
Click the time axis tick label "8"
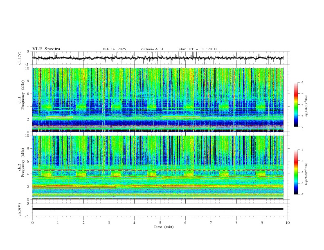point(236,223)
